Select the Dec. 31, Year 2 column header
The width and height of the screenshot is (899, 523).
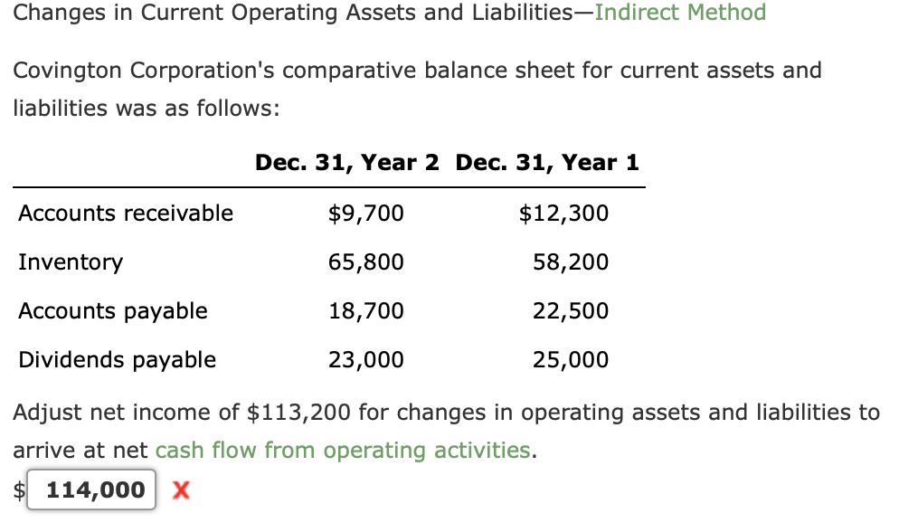[347, 162]
